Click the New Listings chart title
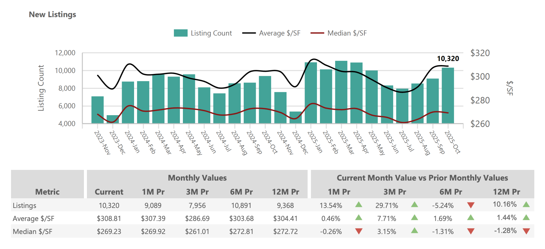This screenshot has width=545, height=249. [52, 15]
